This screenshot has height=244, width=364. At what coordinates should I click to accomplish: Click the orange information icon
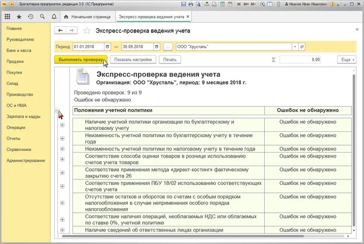(x=333, y=4)
